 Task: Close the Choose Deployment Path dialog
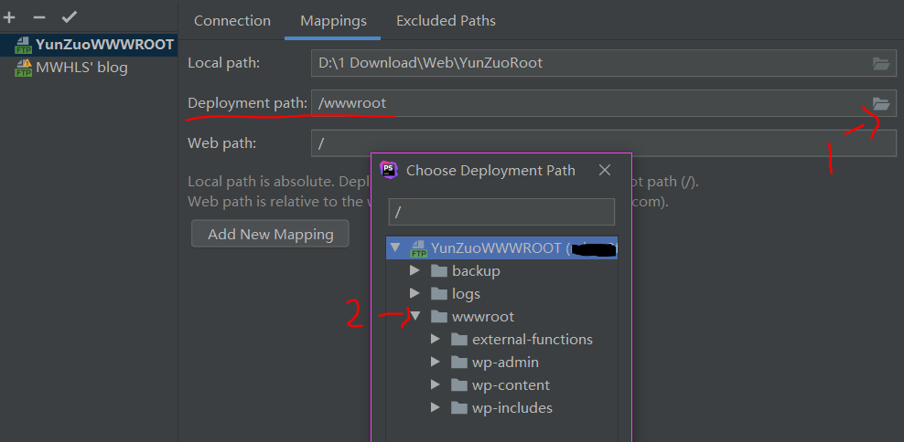coord(604,170)
